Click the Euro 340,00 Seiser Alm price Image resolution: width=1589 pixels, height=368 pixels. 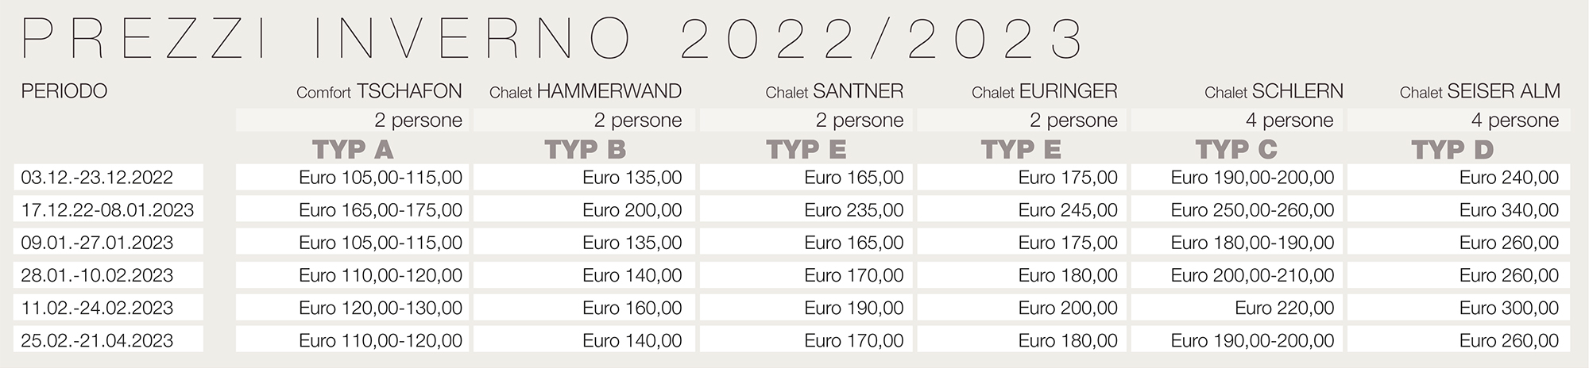pos(1509,210)
